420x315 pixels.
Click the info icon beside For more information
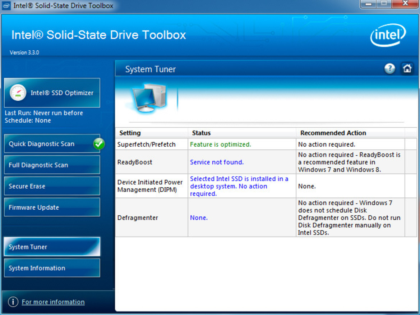[x=13, y=302]
